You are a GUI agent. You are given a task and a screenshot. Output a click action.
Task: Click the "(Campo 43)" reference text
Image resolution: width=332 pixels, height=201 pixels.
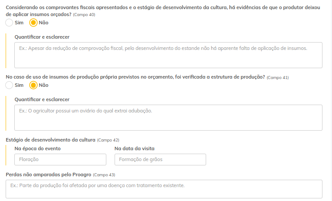pyautogui.click(x=104, y=175)
